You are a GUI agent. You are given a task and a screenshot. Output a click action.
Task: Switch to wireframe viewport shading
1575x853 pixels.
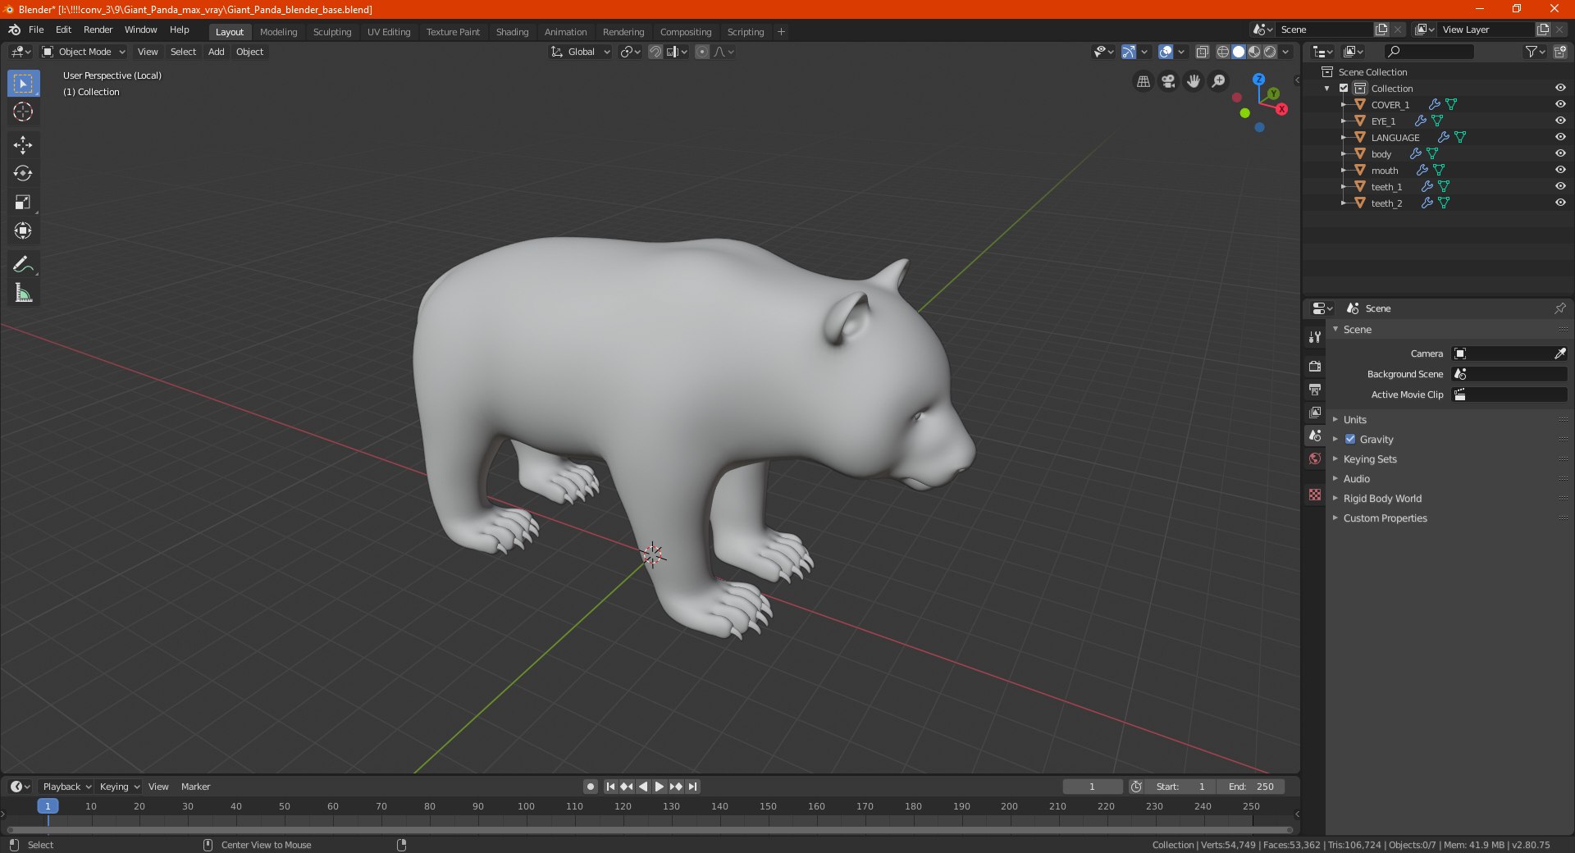(1223, 52)
